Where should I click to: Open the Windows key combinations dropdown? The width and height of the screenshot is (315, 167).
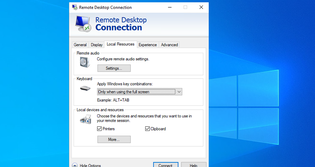point(140,92)
